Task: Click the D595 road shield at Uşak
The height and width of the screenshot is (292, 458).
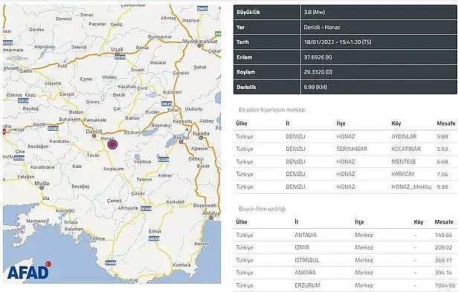Action: click(120, 57)
